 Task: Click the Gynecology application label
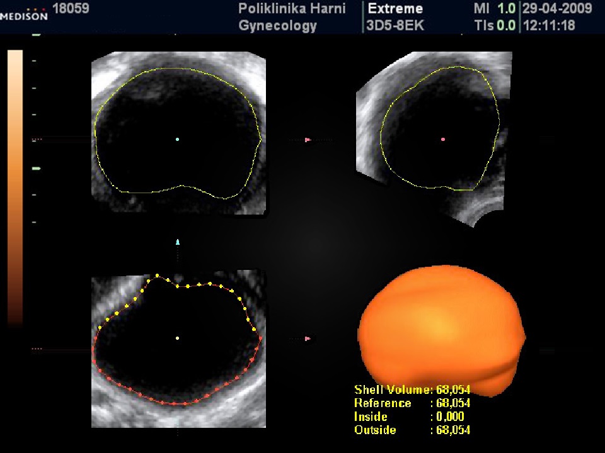tap(278, 26)
